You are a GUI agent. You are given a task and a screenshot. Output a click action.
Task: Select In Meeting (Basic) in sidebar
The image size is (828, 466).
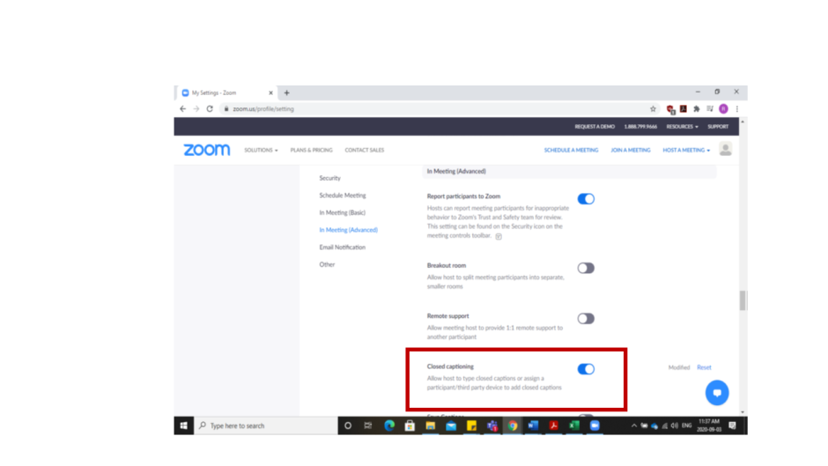pyautogui.click(x=342, y=213)
